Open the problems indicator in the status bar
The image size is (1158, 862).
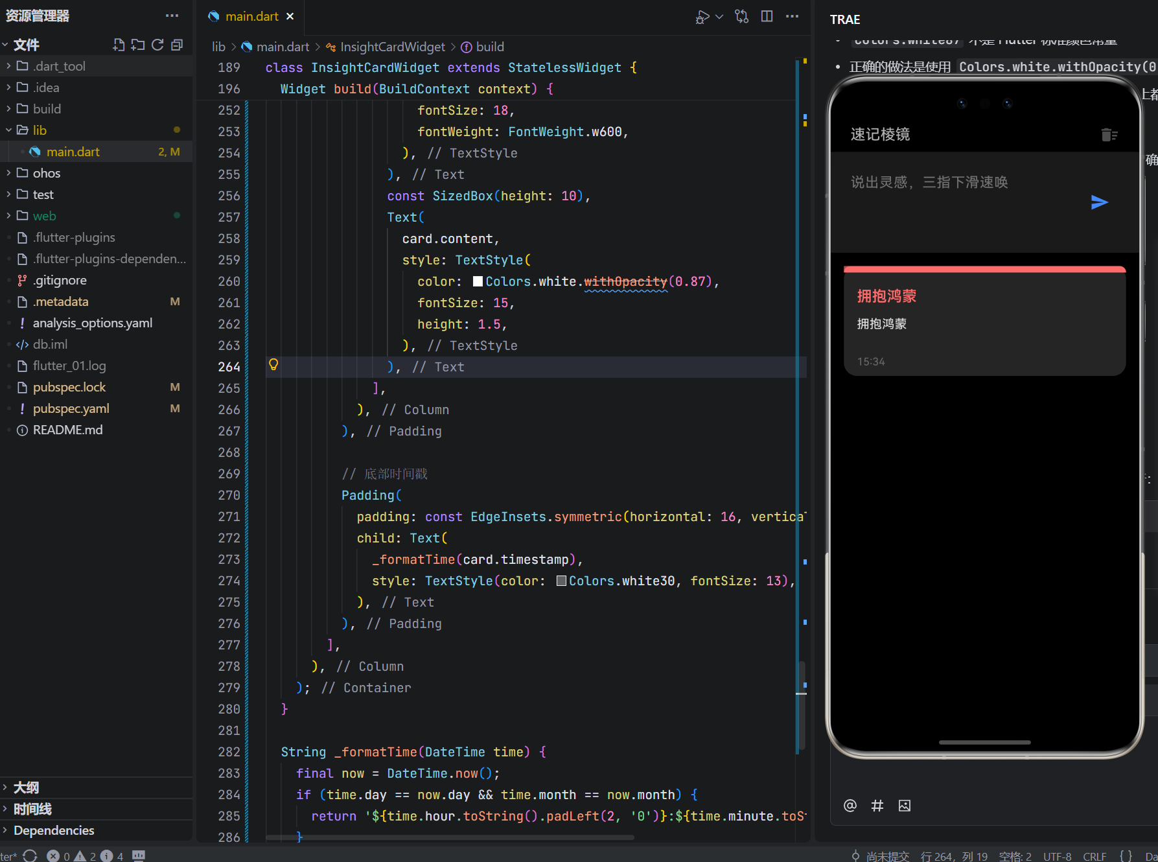[85, 856]
